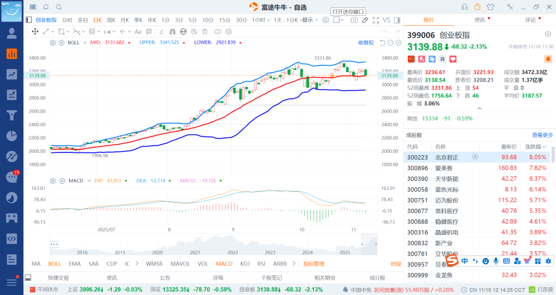
Task: Toggle the mini window checkbox
Action: pos(337,20)
